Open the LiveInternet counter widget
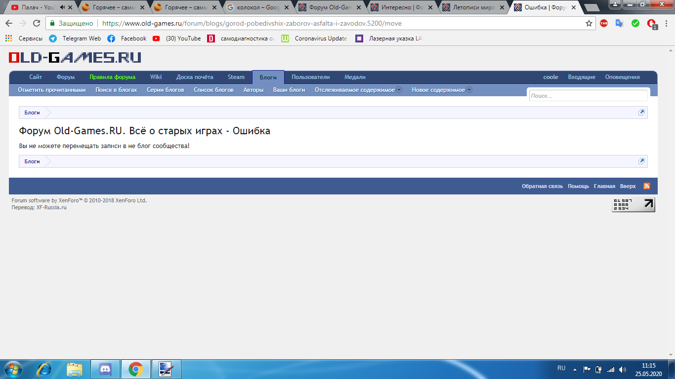675x379 pixels. 633,204
